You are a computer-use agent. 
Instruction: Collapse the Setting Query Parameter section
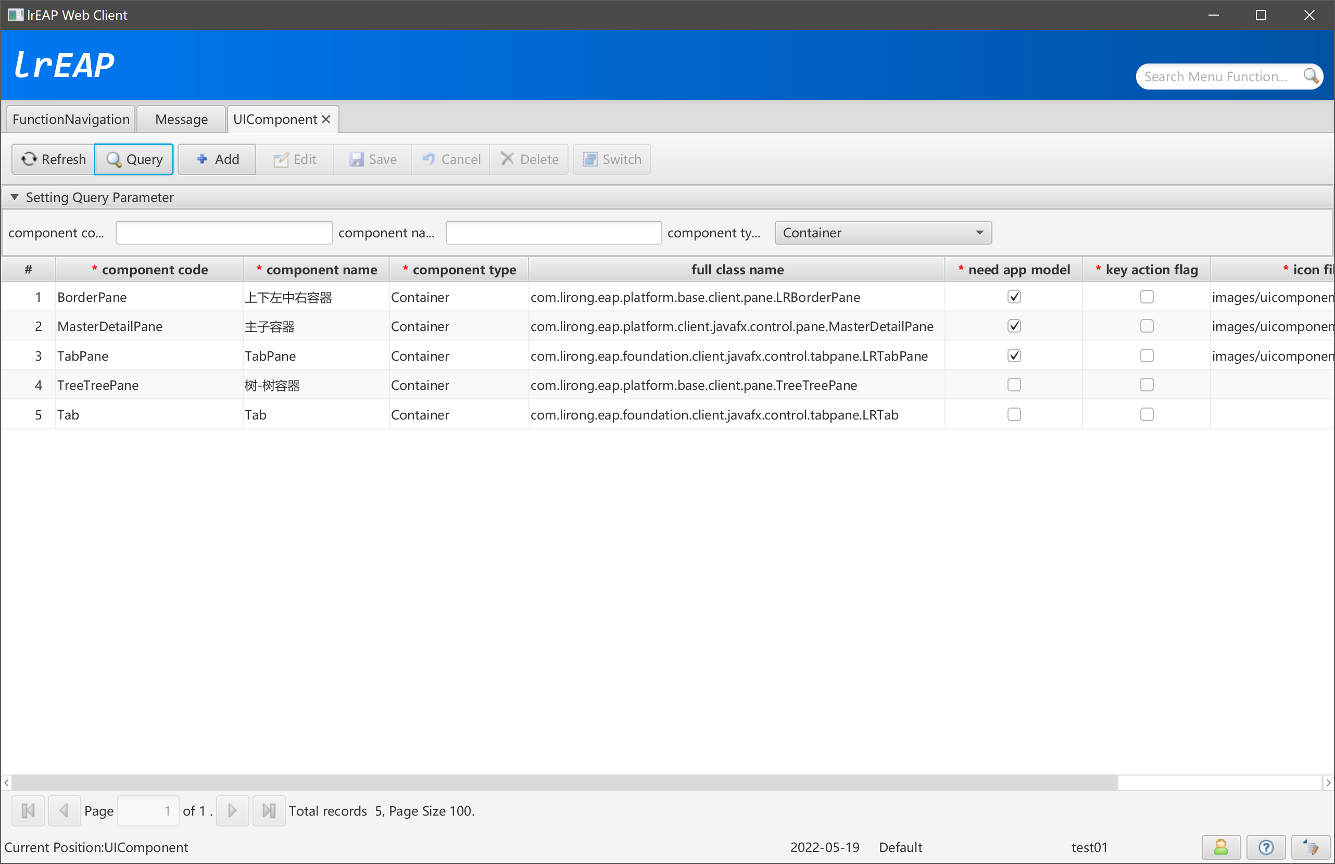point(15,197)
